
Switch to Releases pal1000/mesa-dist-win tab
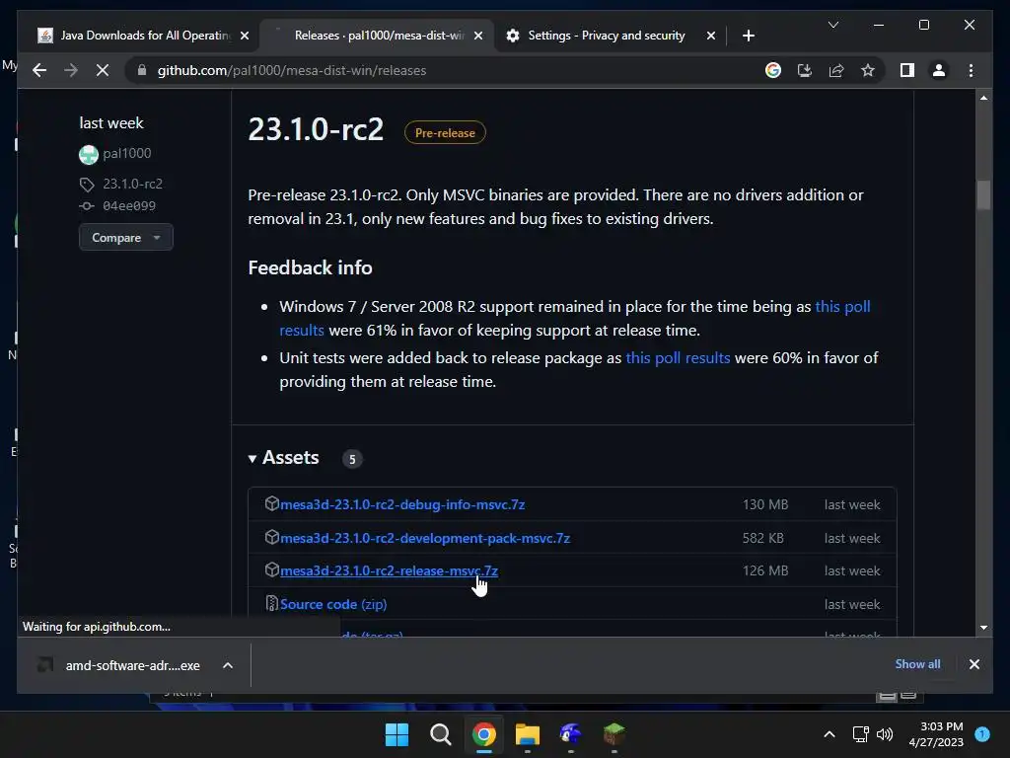pyautogui.click(x=377, y=36)
